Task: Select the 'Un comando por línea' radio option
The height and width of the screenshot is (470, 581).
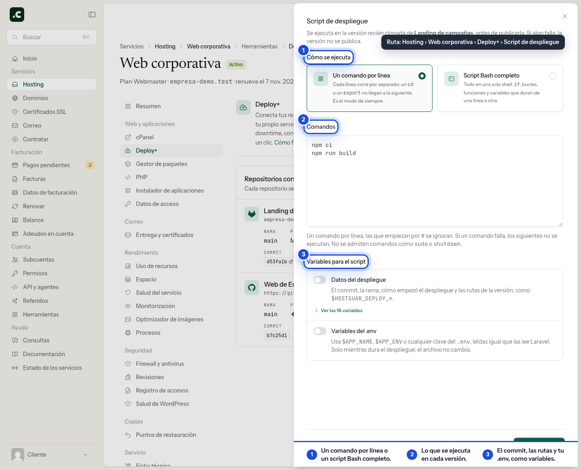Action: click(x=422, y=76)
